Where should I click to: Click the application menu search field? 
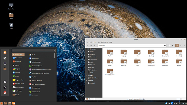pos(34,50)
